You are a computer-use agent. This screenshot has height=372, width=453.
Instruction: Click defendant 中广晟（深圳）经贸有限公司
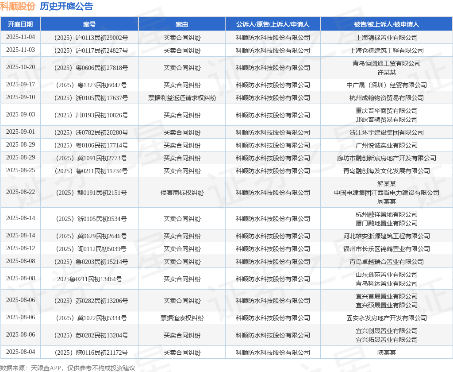pyautogui.click(x=387, y=85)
